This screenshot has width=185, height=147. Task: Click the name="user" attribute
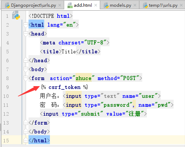tap(140, 96)
